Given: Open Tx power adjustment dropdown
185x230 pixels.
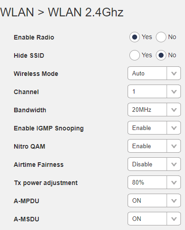Looking at the screenshot, I should point(154,182).
